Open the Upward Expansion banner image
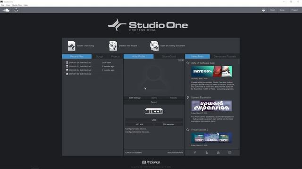The image size is (302, 169). 211,106
